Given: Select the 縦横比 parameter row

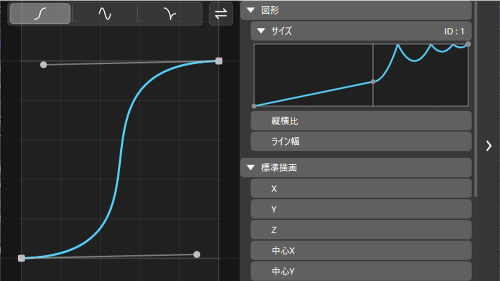Looking at the screenshot, I should 361,121.
